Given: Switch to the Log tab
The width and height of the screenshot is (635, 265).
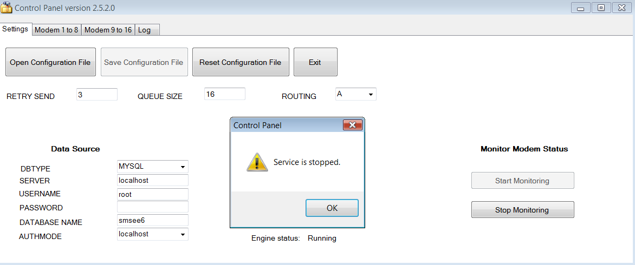Looking at the screenshot, I should (x=145, y=30).
